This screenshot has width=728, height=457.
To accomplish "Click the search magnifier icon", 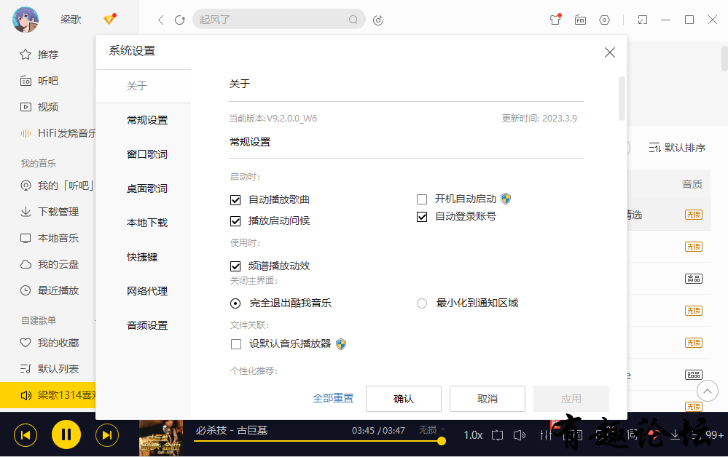I will pos(353,20).
